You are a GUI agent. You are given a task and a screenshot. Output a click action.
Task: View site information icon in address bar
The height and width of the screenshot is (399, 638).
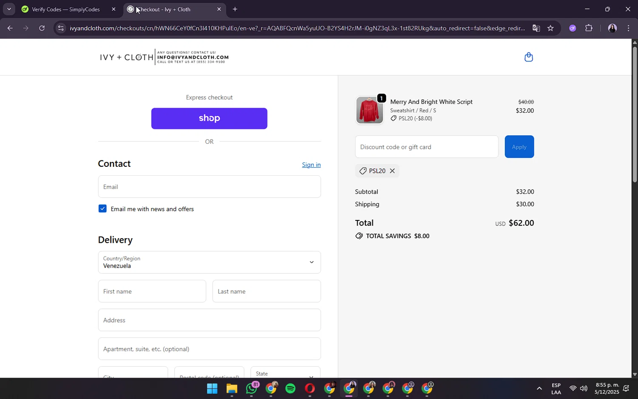[61, 28]
